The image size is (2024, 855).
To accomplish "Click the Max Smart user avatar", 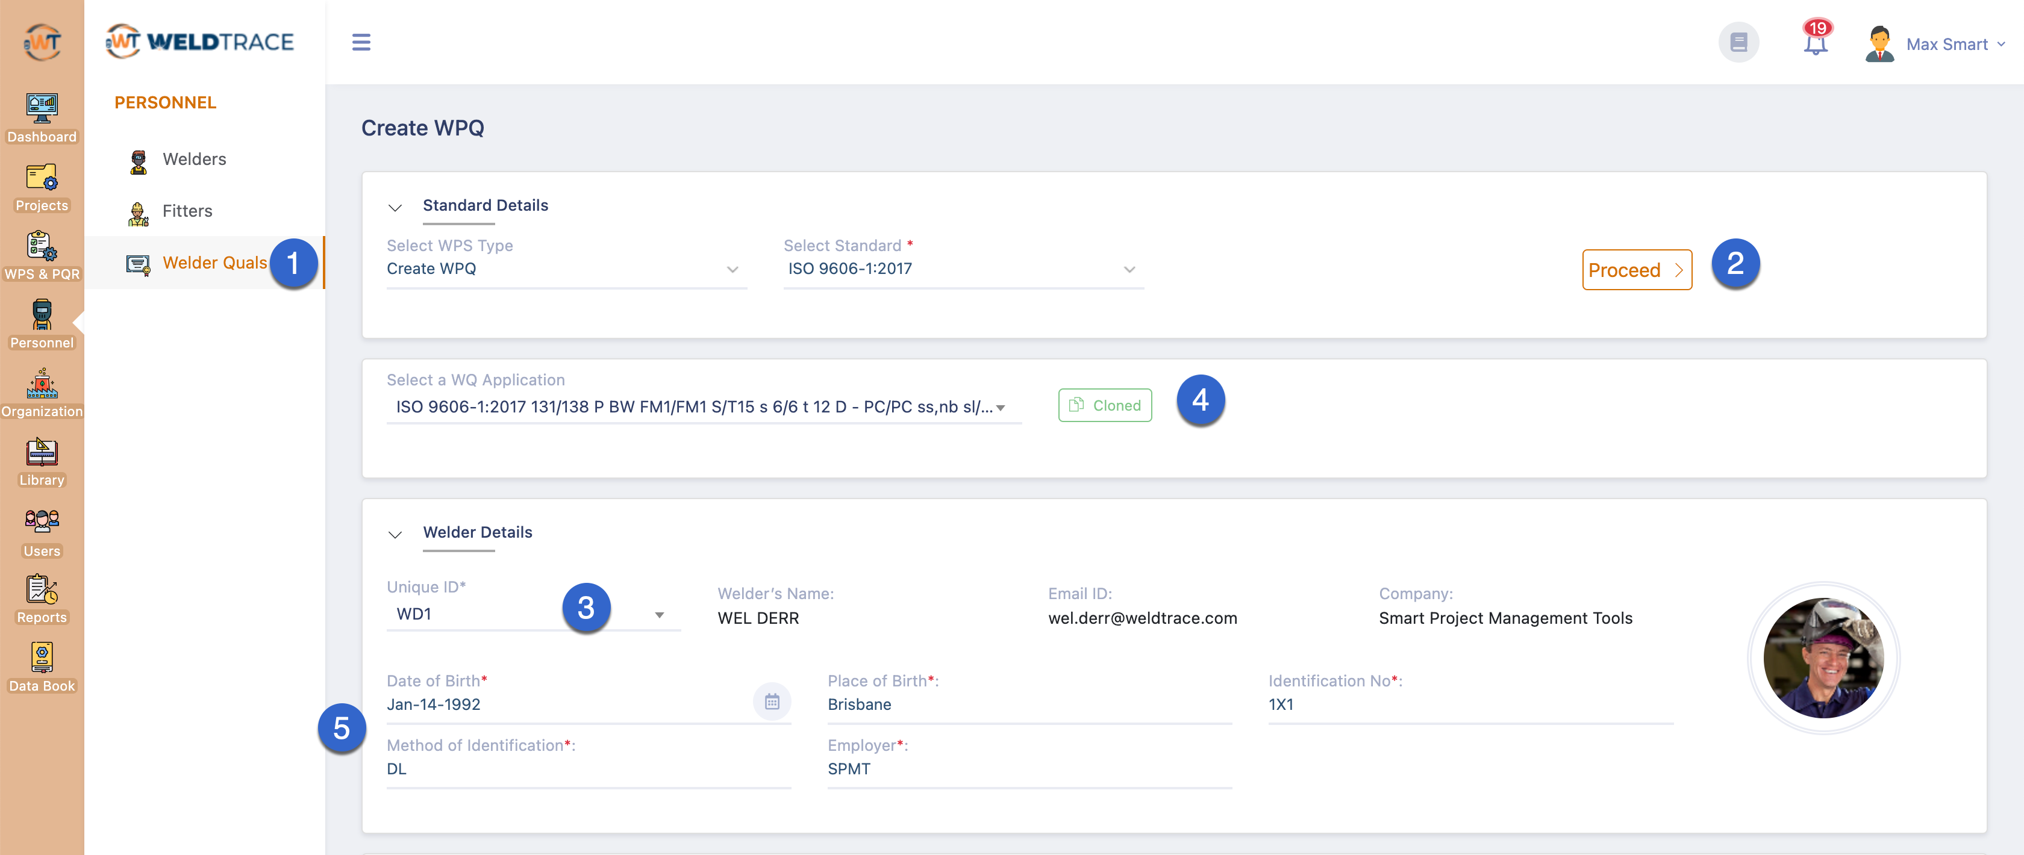I will coord(1879,43).
